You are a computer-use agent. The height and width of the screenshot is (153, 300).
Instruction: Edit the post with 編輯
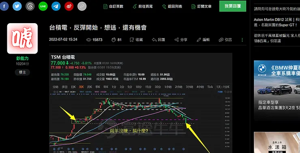pos(203,40)
